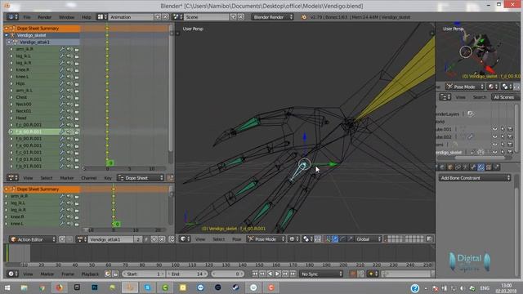Play the animation in reverse
Viewport: 523px width, 294px height.
[270, 274]
